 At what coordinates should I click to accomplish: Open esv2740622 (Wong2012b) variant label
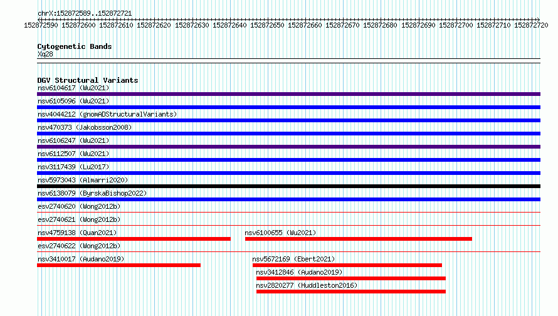79,246
